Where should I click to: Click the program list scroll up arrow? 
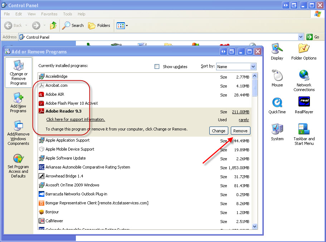pyautogui.click(x=255, y=76)
